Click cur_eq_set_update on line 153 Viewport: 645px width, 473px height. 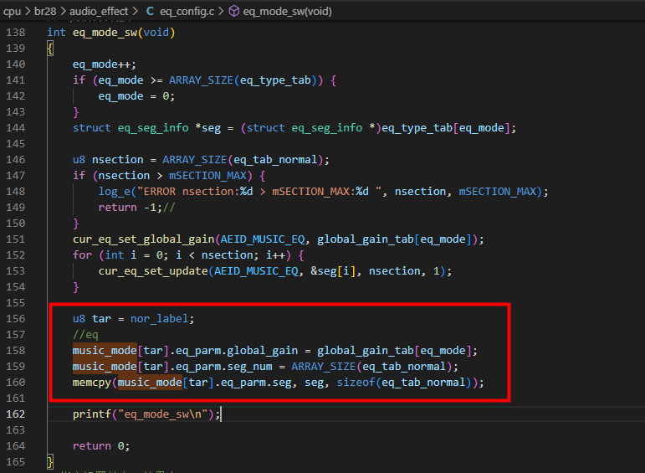(153, 271)
